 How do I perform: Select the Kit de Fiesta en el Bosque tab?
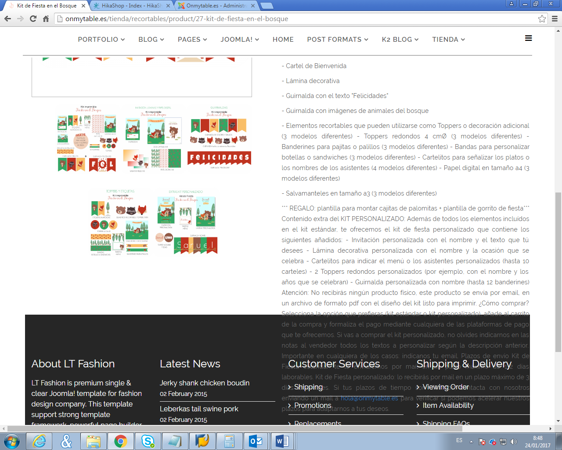pos(46,6)
